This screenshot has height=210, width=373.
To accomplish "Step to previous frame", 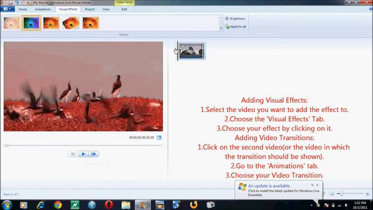I will coord(73,154).
